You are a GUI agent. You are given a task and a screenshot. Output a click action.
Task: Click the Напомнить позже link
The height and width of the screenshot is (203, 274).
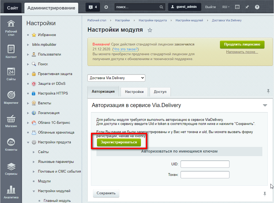click(x=242, y=52)
